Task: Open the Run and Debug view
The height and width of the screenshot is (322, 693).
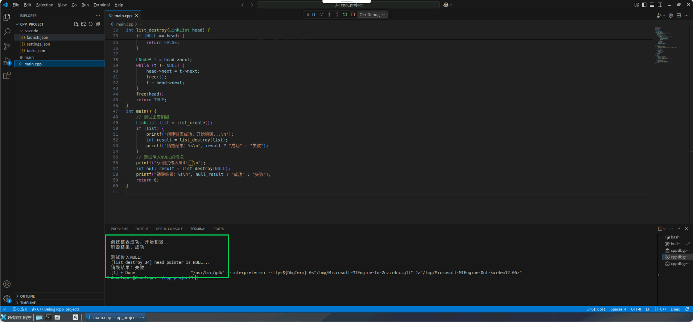Action: pos(7,61)
